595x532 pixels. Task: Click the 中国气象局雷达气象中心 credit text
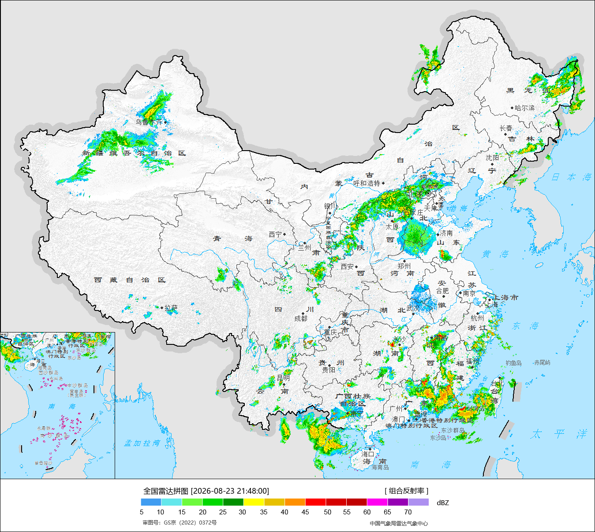click(399, 523)
